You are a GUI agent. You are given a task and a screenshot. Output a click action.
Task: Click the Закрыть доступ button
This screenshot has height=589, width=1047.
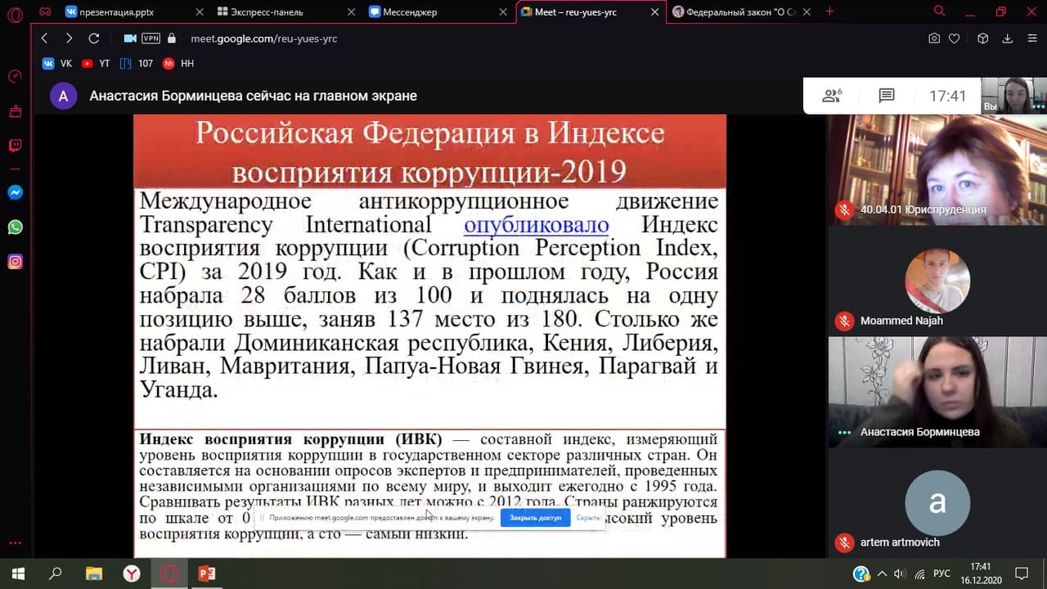[x=535, y=518]
